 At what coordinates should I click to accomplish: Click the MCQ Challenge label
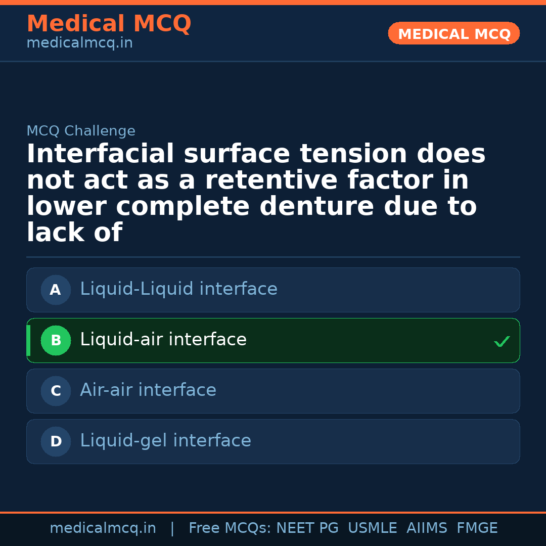tap(81, 131)
